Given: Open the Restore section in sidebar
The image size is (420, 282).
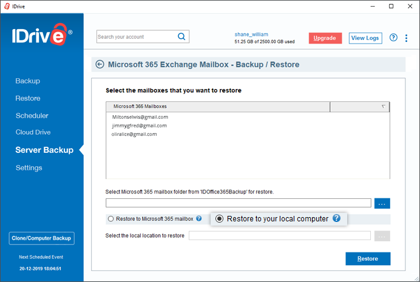Looking at the screenshot, I should coord(28,98).
